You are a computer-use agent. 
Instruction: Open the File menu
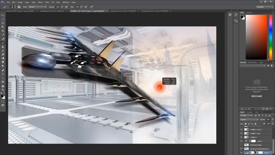(8, 2)
